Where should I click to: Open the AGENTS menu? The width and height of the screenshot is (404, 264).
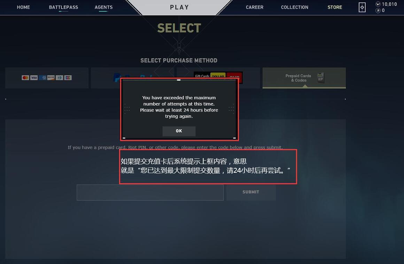(x=103, y=7)
